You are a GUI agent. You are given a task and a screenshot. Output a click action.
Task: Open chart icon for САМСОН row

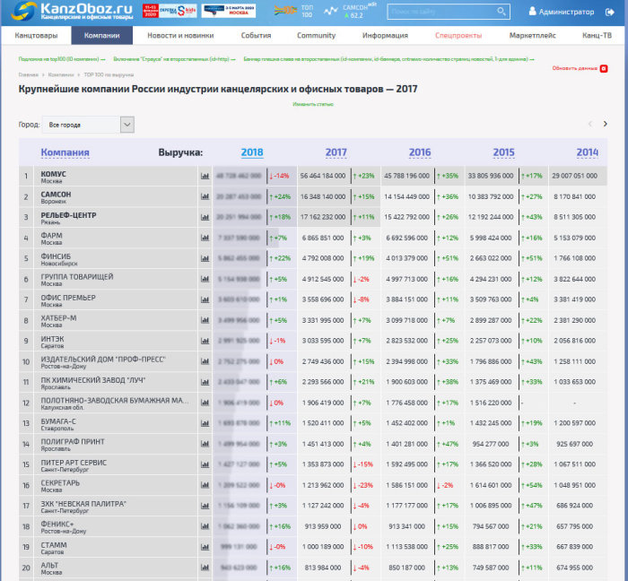click(205, 196)
